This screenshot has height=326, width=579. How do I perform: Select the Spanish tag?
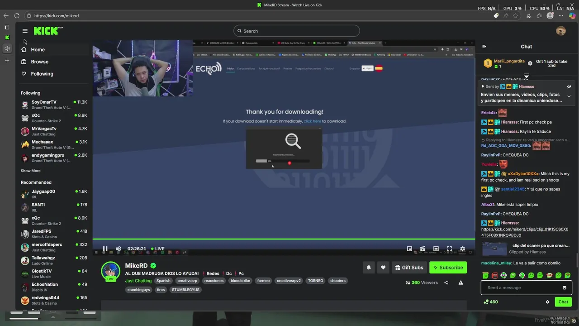pos(163,281)
